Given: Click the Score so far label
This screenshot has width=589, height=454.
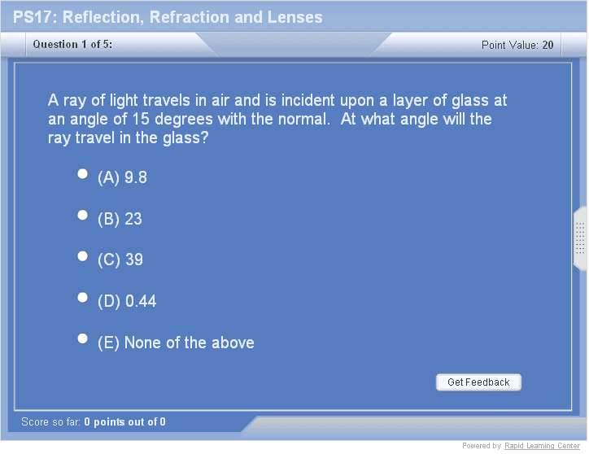Looking at the screenshot, I should tap(51, 421).
